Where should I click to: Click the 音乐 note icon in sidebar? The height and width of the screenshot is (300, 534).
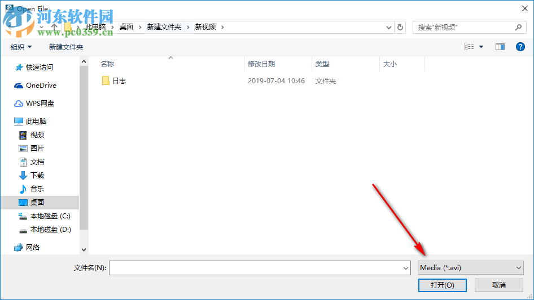23,189
